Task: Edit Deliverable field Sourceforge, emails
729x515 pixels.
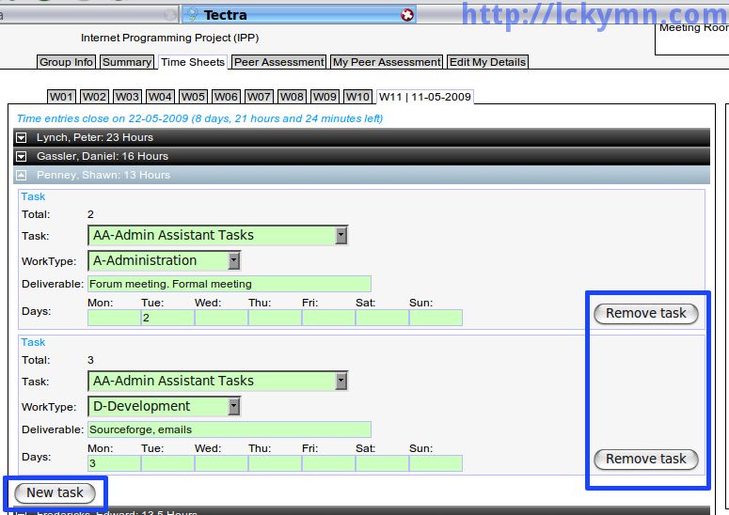Action: coord(230,429)
